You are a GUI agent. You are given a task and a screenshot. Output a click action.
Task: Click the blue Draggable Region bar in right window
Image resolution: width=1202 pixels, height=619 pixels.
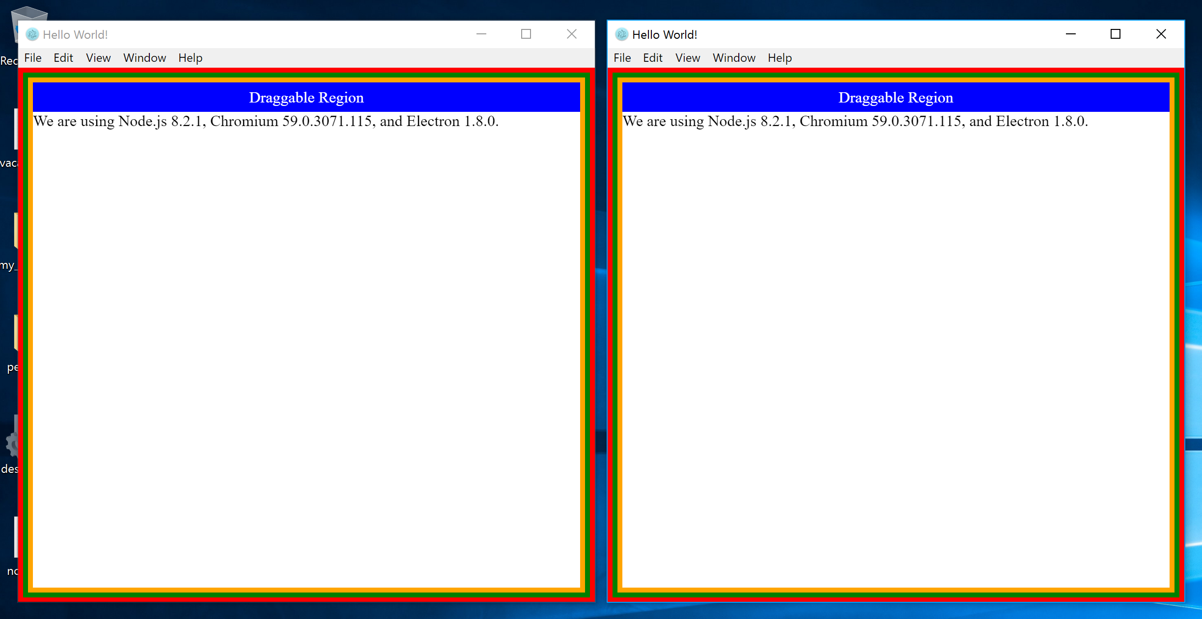pyautogui.click(x=895, y=97)
